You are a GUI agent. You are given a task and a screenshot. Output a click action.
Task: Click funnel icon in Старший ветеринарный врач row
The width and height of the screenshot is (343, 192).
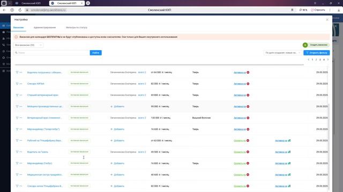click(17, 95)
